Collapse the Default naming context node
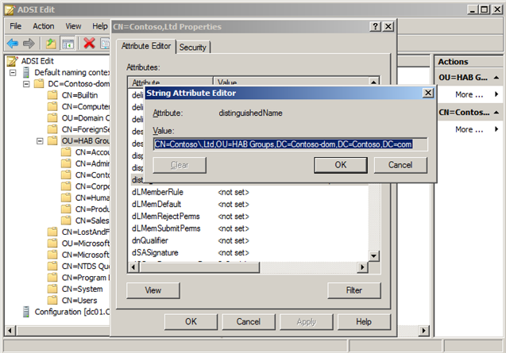 (x=13, y=72)
